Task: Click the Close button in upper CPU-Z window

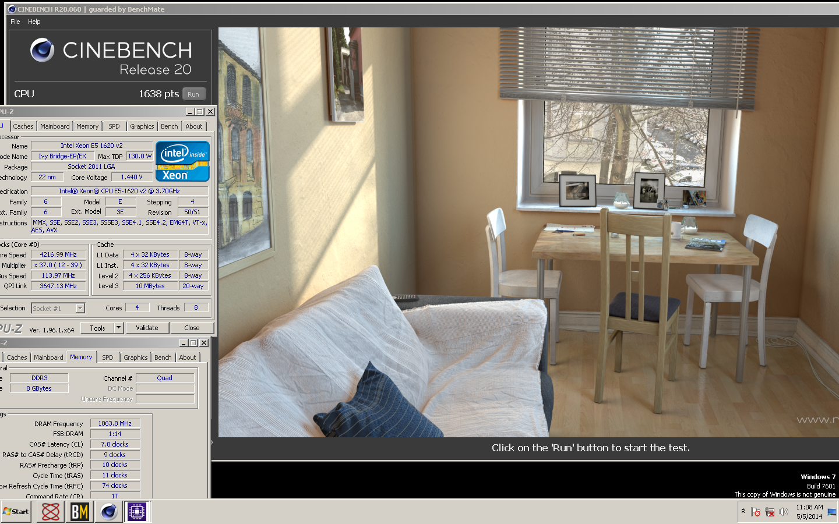Action: (x=192, y=328)
